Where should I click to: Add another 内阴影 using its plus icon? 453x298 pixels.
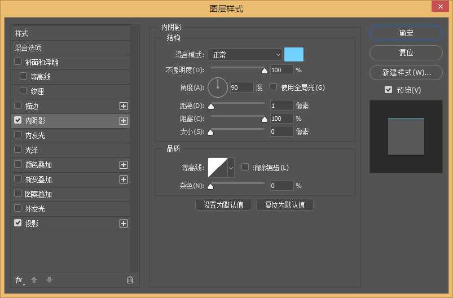tap(124, 121)
